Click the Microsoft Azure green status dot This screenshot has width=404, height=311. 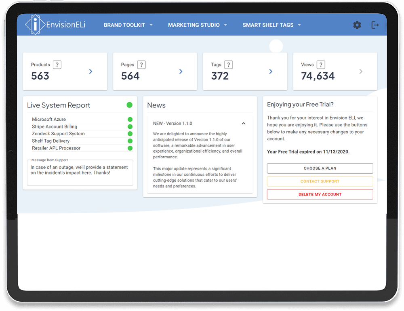pyautogui.click(x=130, y=120)
